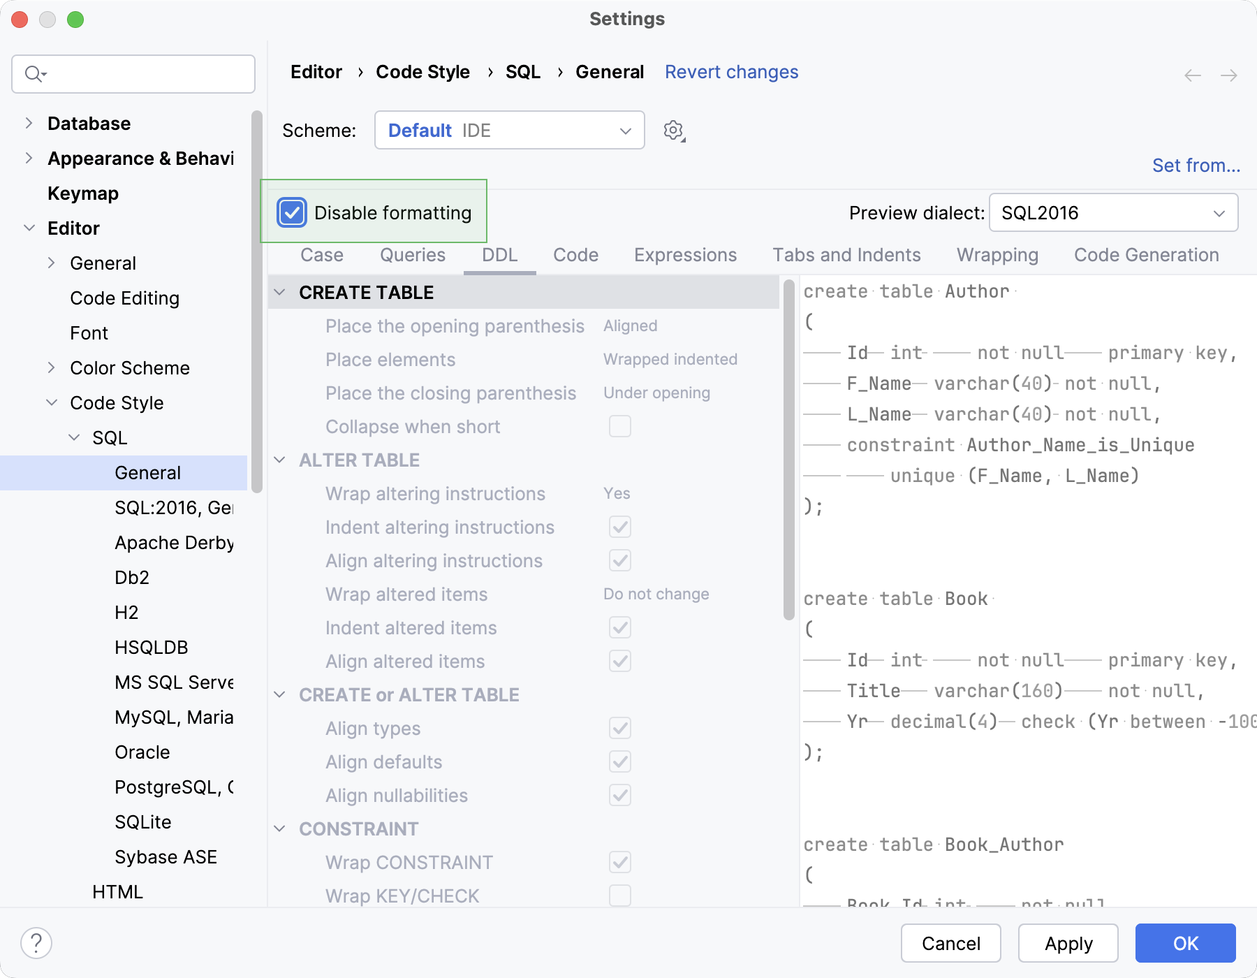Uncheck the Disable formatting checkbox

291,212
